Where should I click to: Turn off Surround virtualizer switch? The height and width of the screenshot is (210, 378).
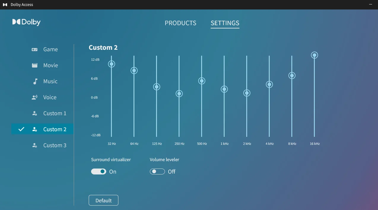point(99,171)
